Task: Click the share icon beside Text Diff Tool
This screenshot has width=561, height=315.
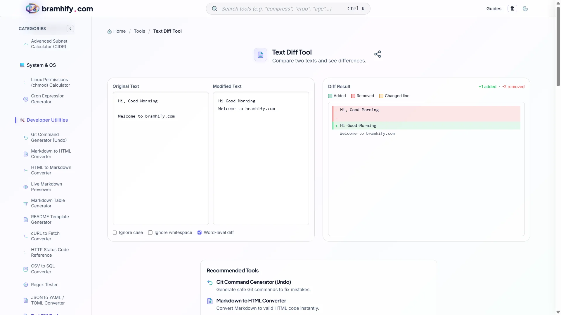Action: coord(378,54)
